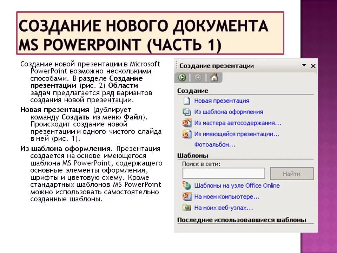The width and height of the screenshot is (337, 253).
Task: Click the Создание презентации pane title
Action: point(217,66)
